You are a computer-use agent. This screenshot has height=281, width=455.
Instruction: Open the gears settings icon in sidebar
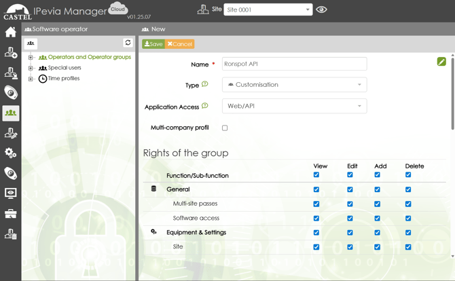tap(10, 153)
